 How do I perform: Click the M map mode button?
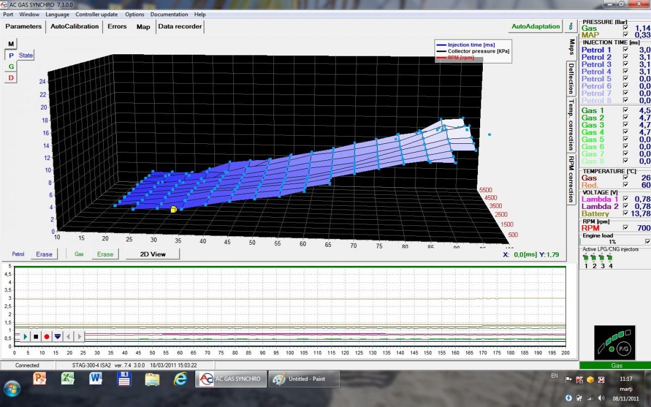(x=11, y=43)
